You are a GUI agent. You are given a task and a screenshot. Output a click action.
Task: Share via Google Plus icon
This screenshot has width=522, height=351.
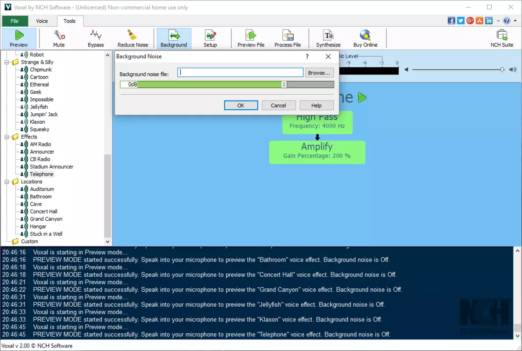(470, 21)
